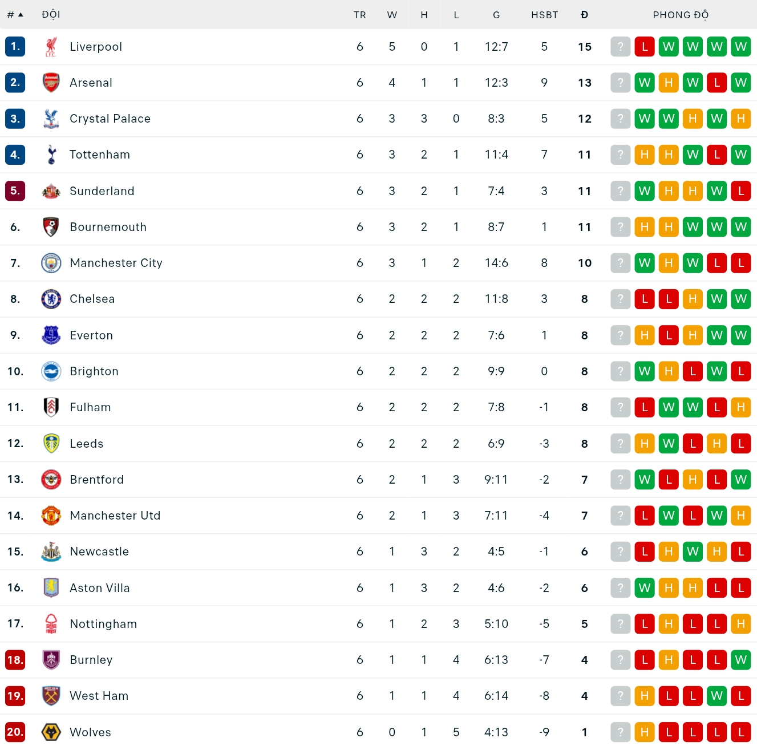757x746 pixels.
Task: Click the Newcastle crest icon
Action: pyautogui.click(x=51, y=552)
